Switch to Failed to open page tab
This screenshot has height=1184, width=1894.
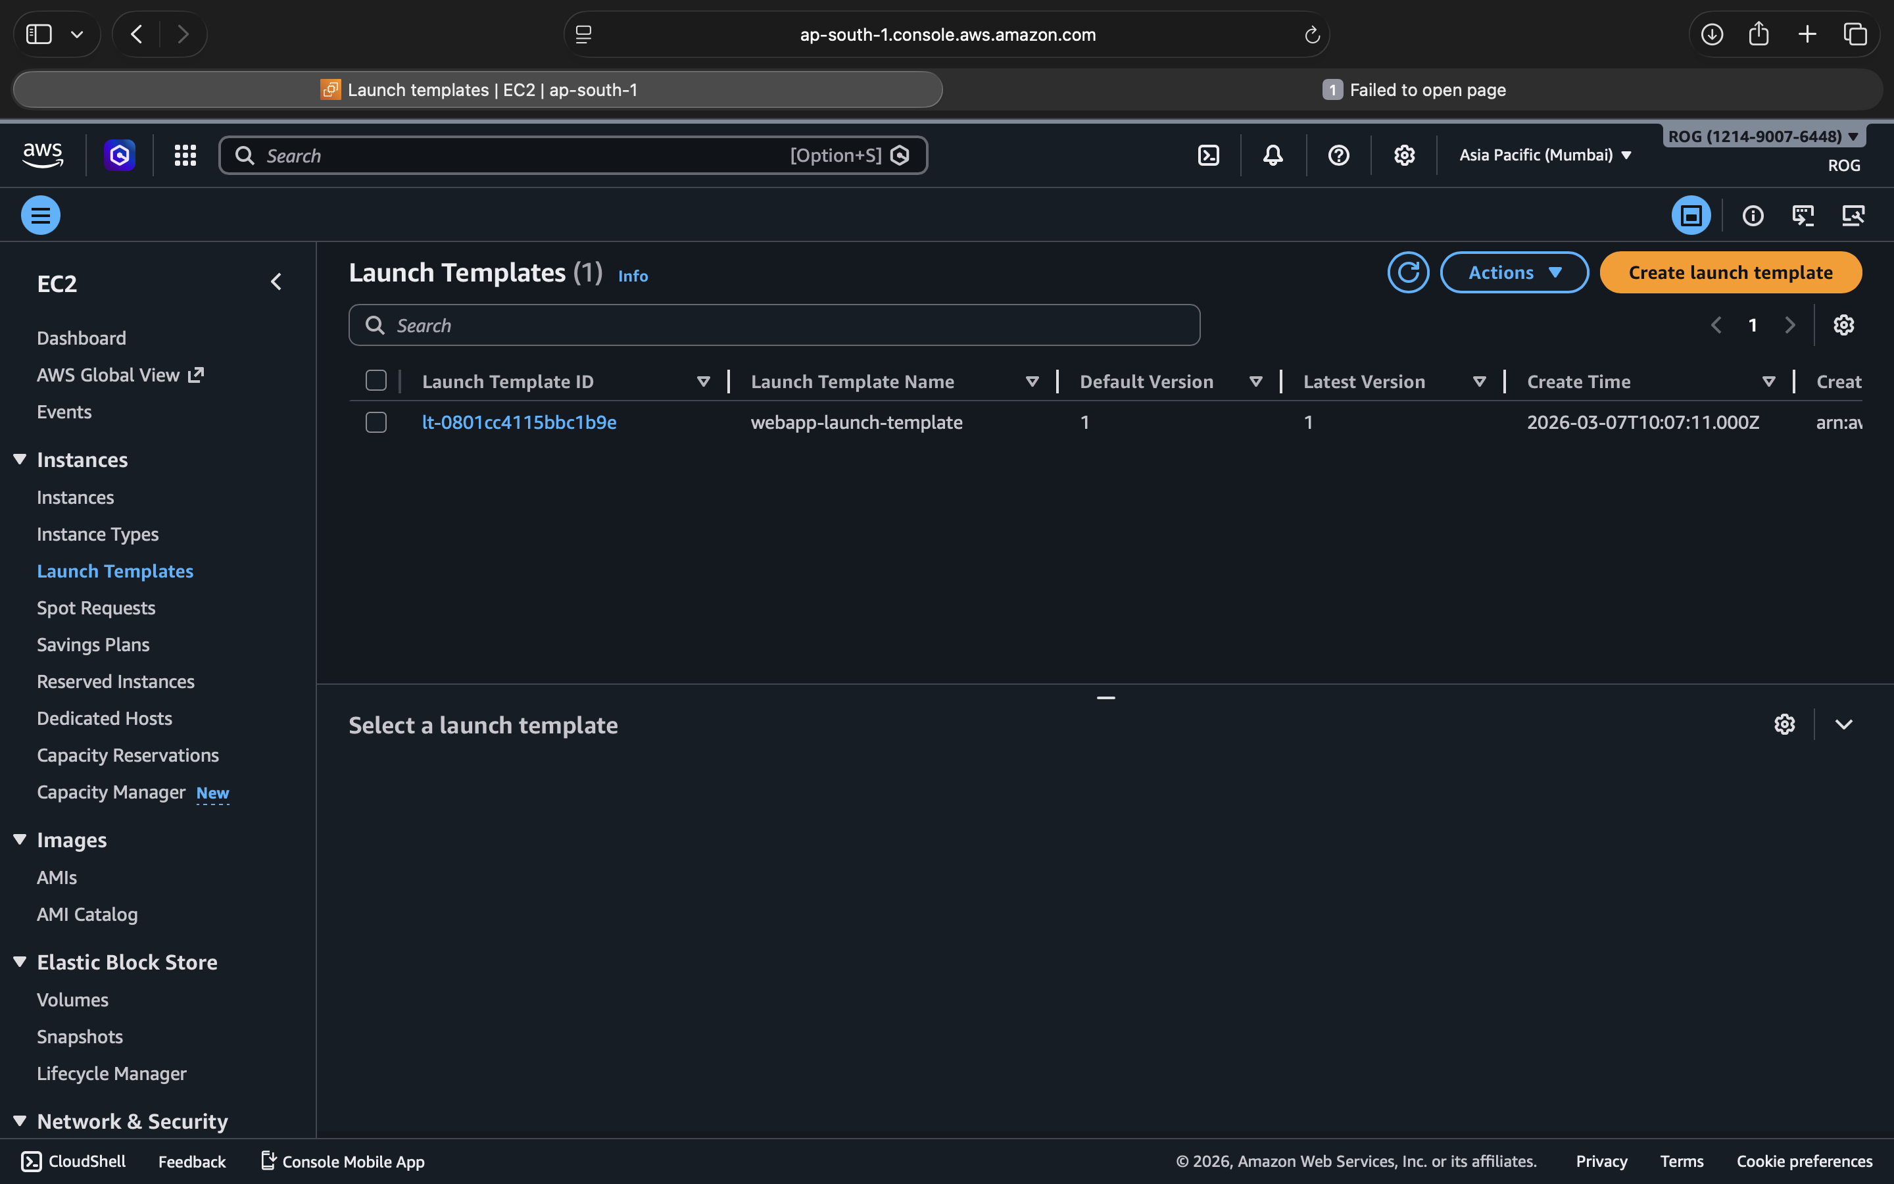(1413, 90)
